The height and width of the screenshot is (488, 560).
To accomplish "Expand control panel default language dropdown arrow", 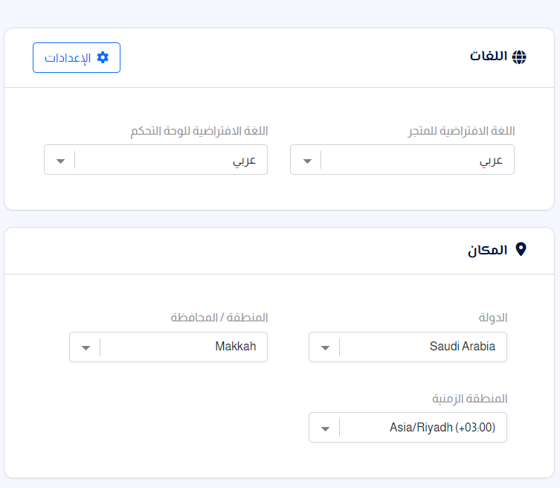I will pos(61,161).
